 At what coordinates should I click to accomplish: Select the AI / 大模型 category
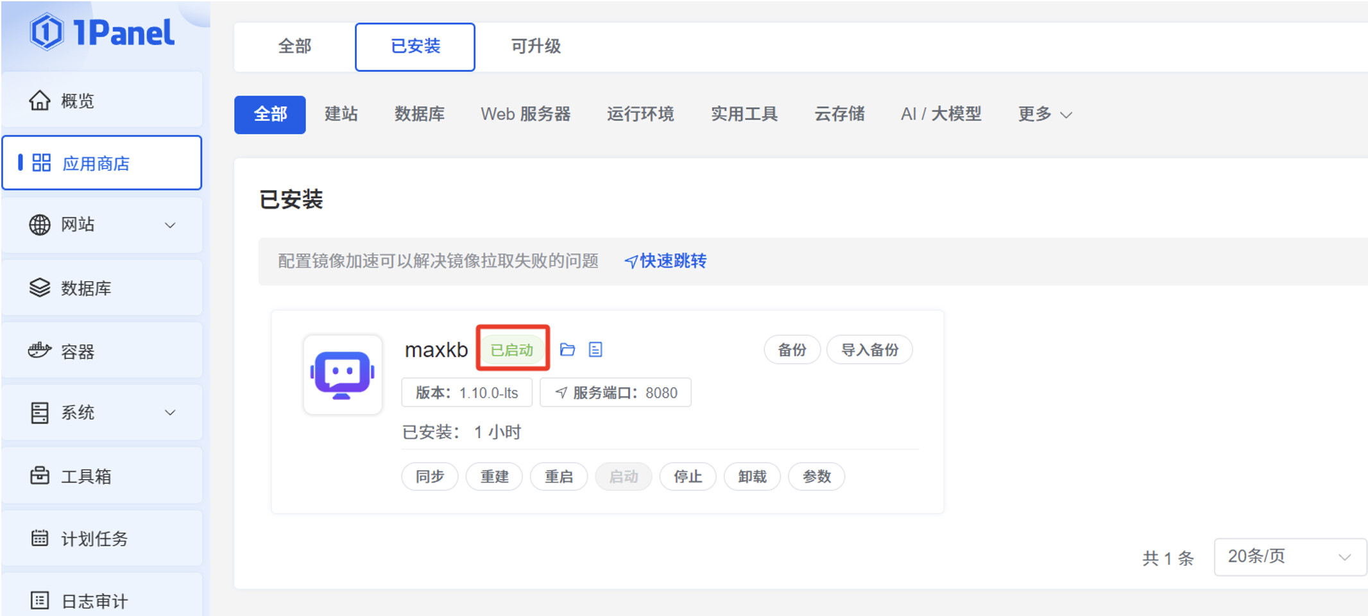(941, 114)
